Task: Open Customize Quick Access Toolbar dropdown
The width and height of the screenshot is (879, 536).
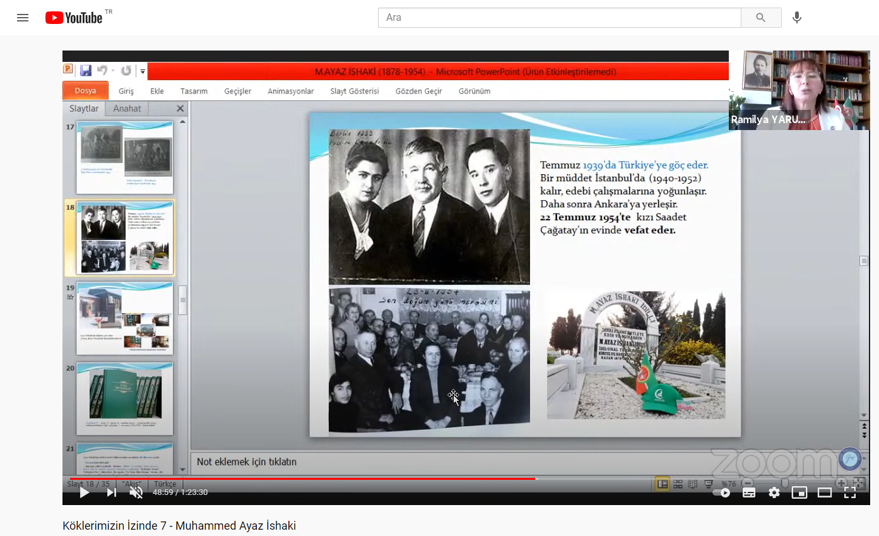Action: click(143, 71)
